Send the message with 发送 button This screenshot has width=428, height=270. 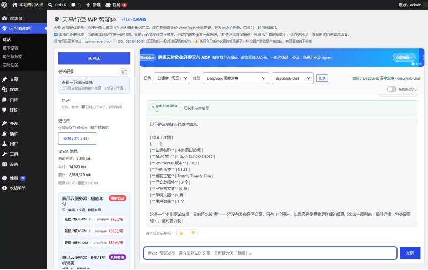click(x=410, y=253)
